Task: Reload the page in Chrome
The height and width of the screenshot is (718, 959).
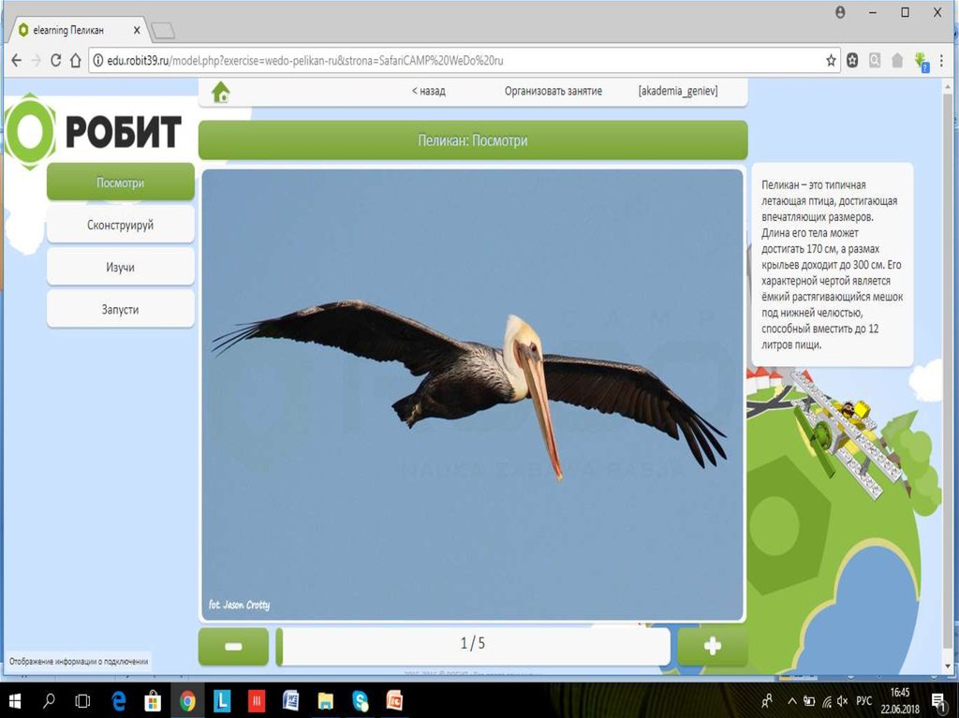Action: tap(55, 60)
